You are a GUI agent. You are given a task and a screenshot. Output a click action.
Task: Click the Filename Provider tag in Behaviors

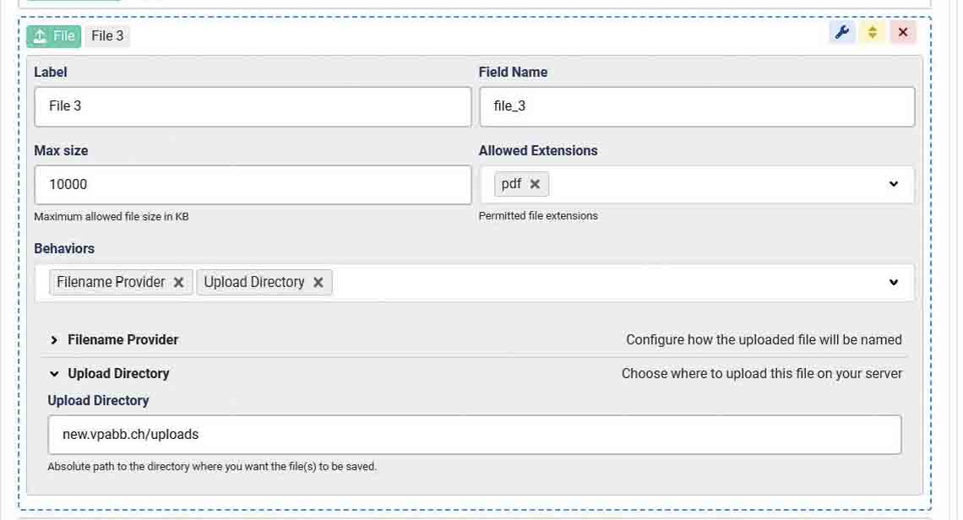click(111, 283)
